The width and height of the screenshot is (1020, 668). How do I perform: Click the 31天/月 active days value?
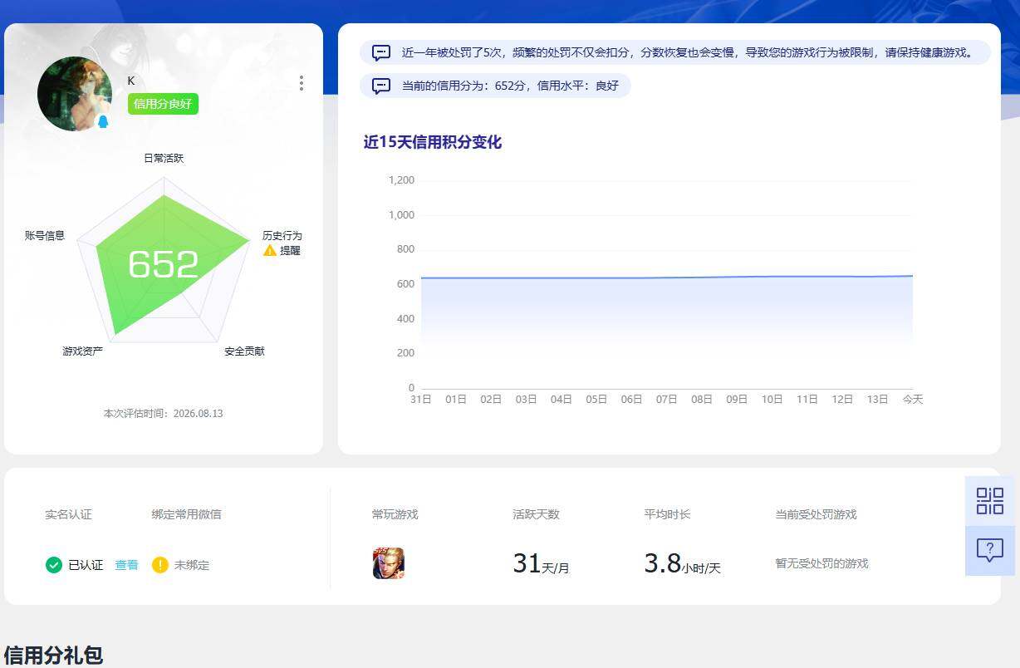(x=541, y=564)
